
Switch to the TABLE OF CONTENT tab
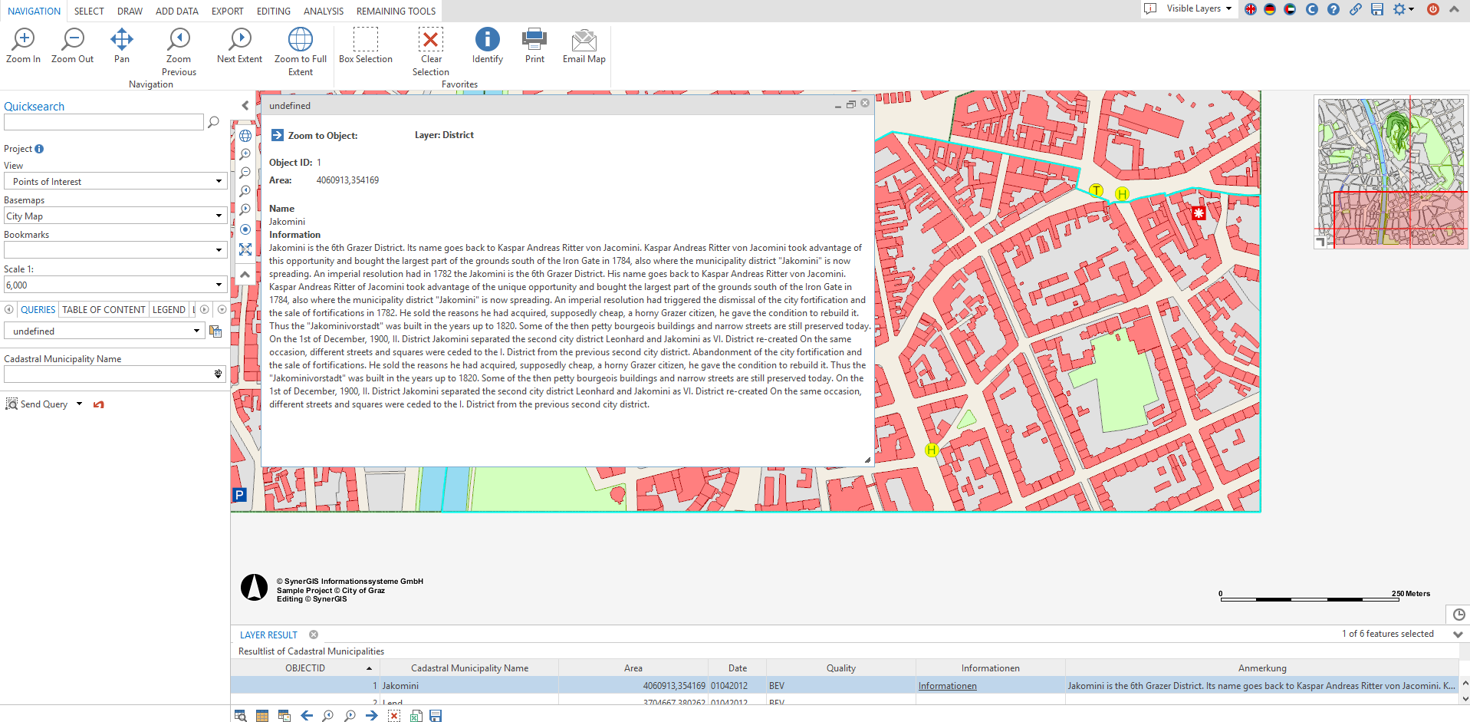pyautogui.click(x=104, y=310)
